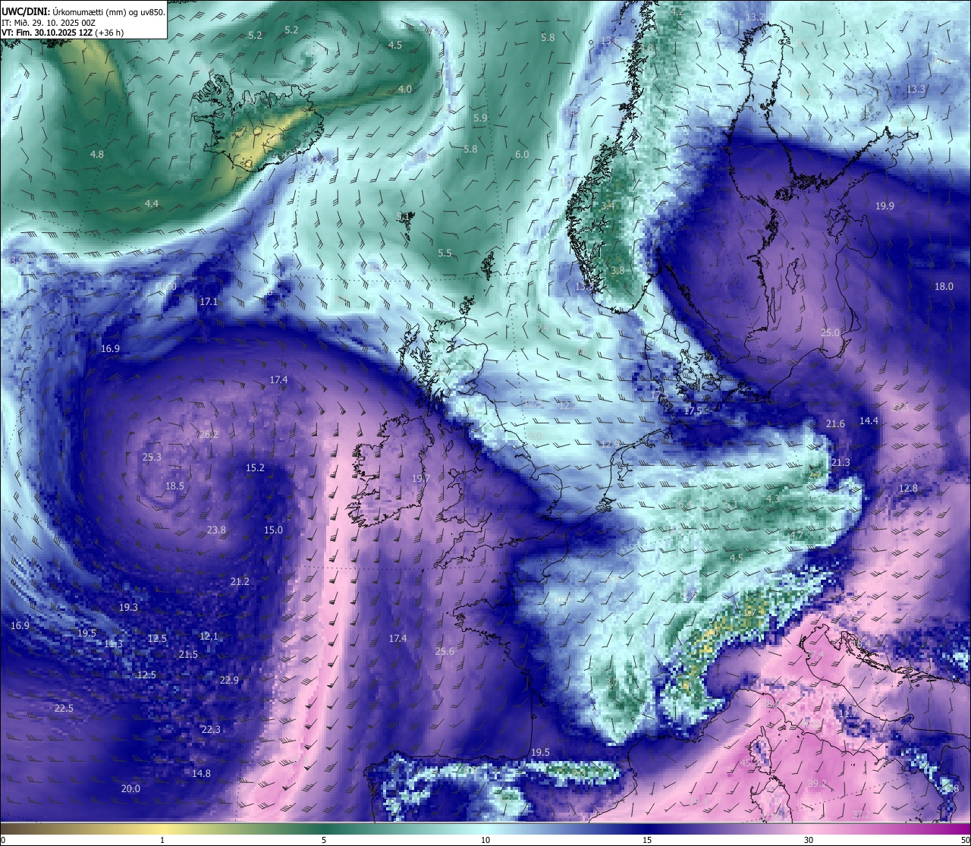Click the color scale tick label 50
The width and height of the screenshot is (971, 846).
click(965, 840)
